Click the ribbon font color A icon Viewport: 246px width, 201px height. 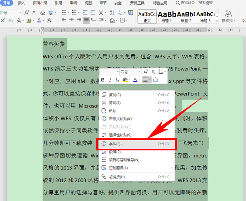39,21
